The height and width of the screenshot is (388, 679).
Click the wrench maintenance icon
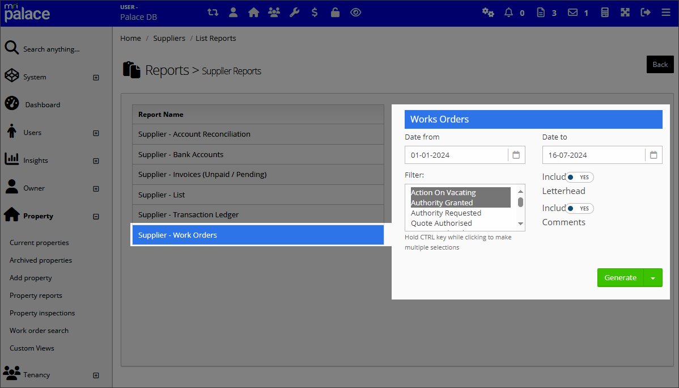click(295, 12)
